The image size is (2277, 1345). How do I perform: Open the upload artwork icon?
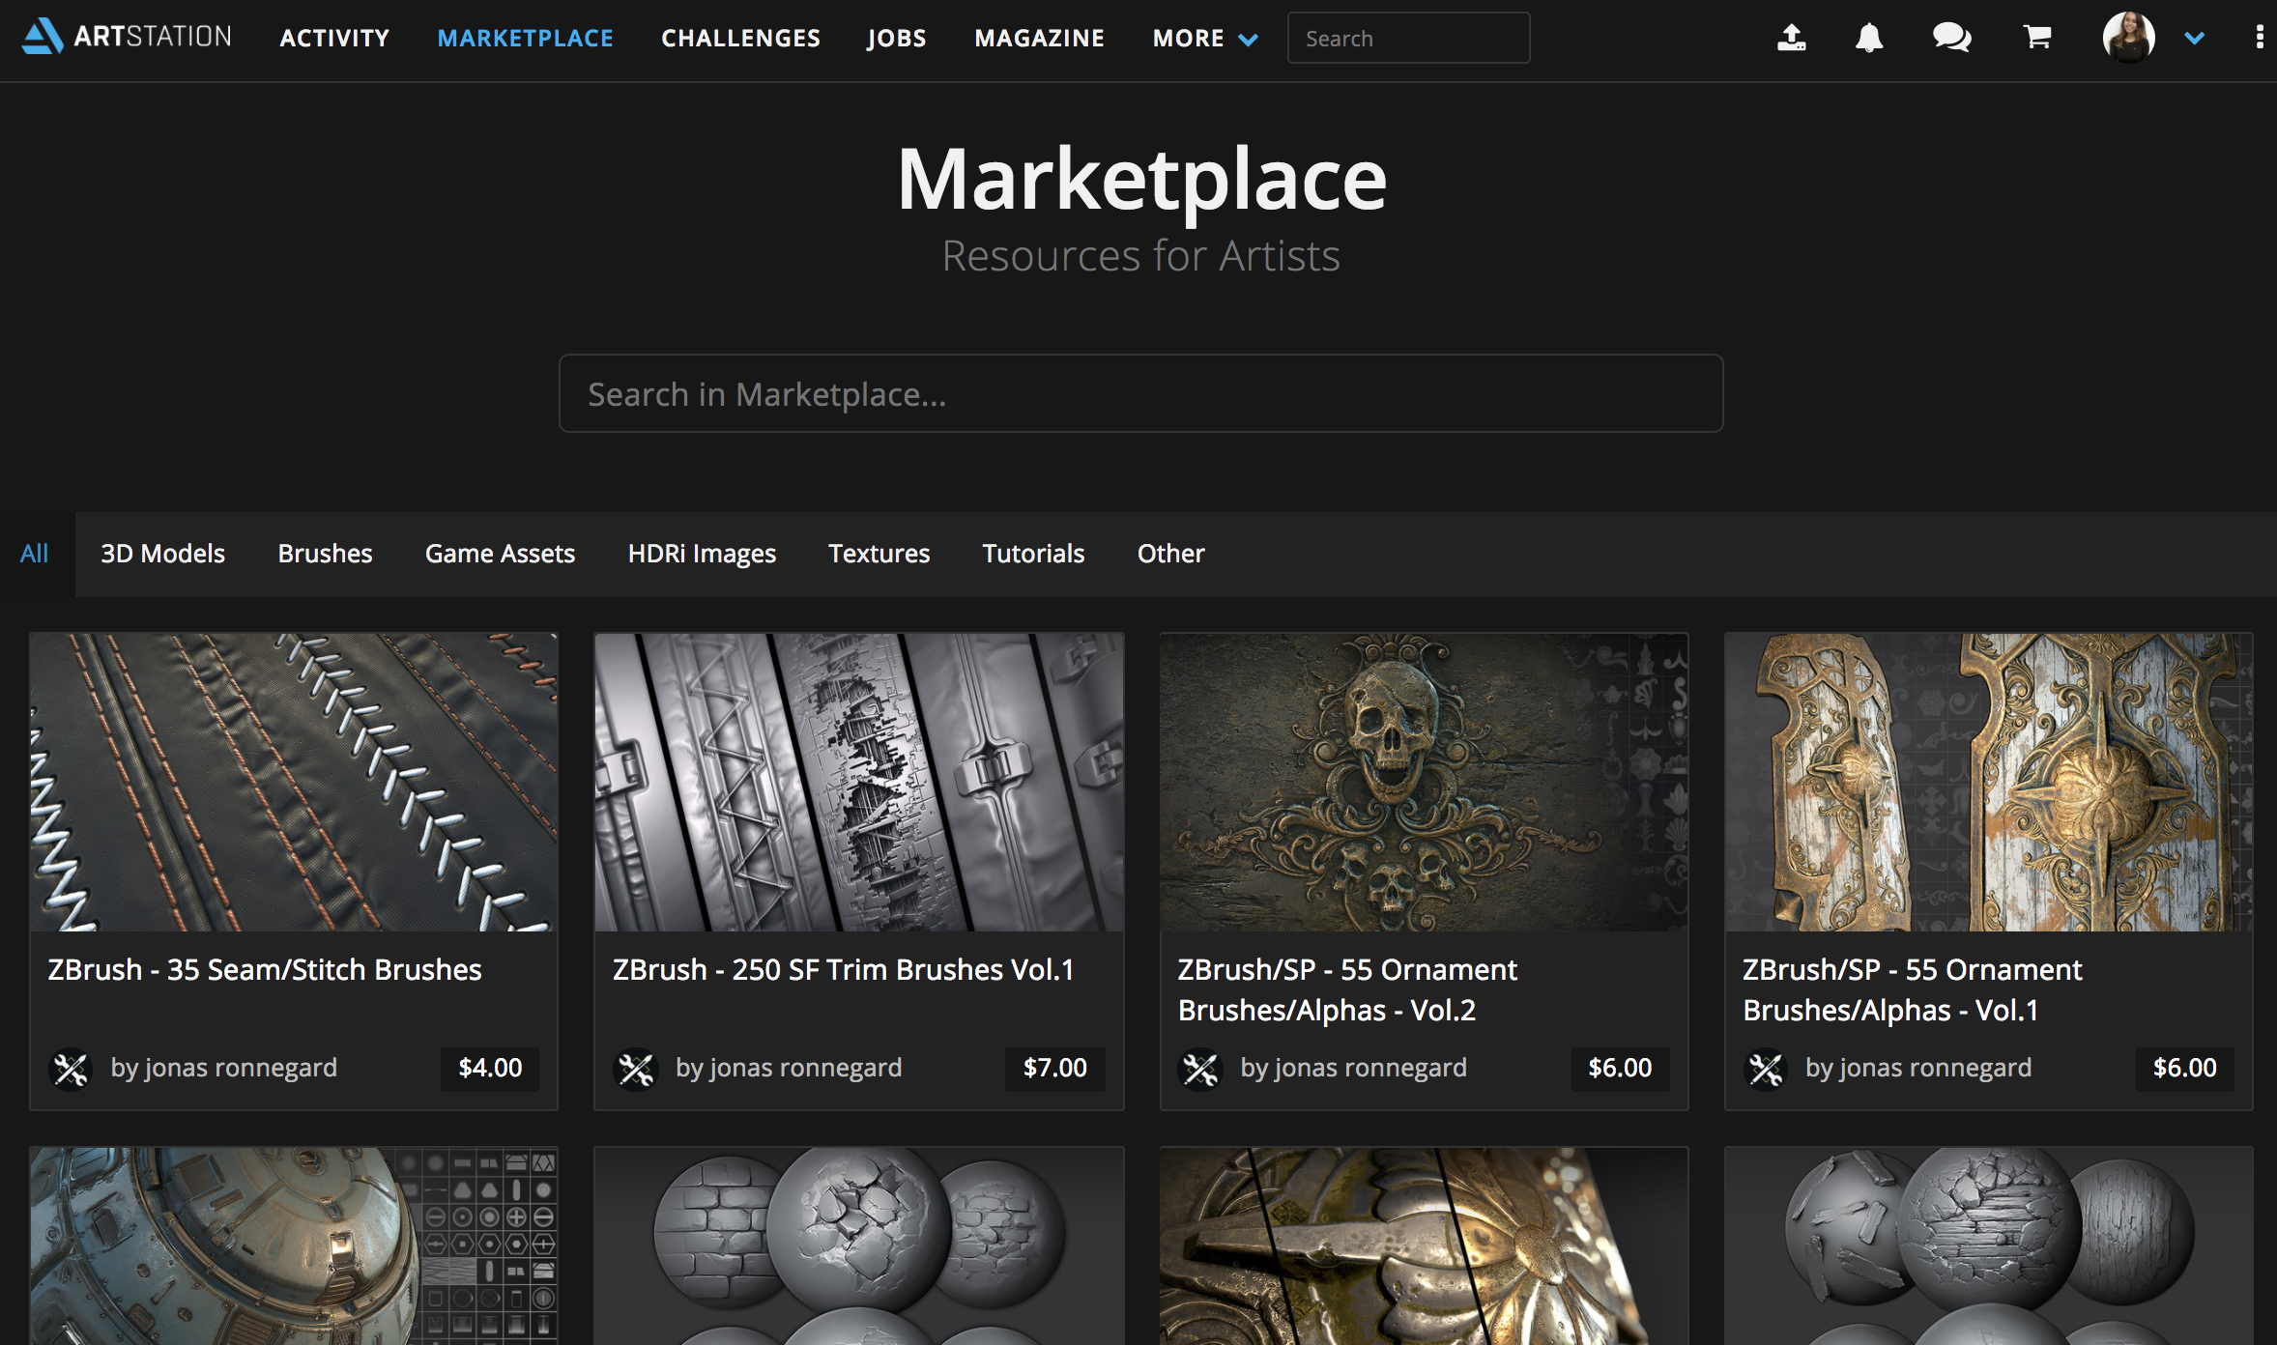tap(1791, 38)
